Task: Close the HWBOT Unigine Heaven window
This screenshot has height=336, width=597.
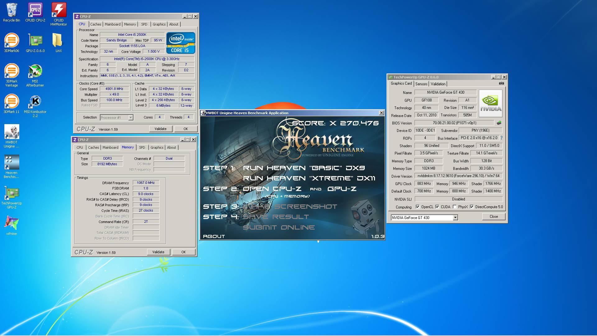Action: click(x=382, y=113)
